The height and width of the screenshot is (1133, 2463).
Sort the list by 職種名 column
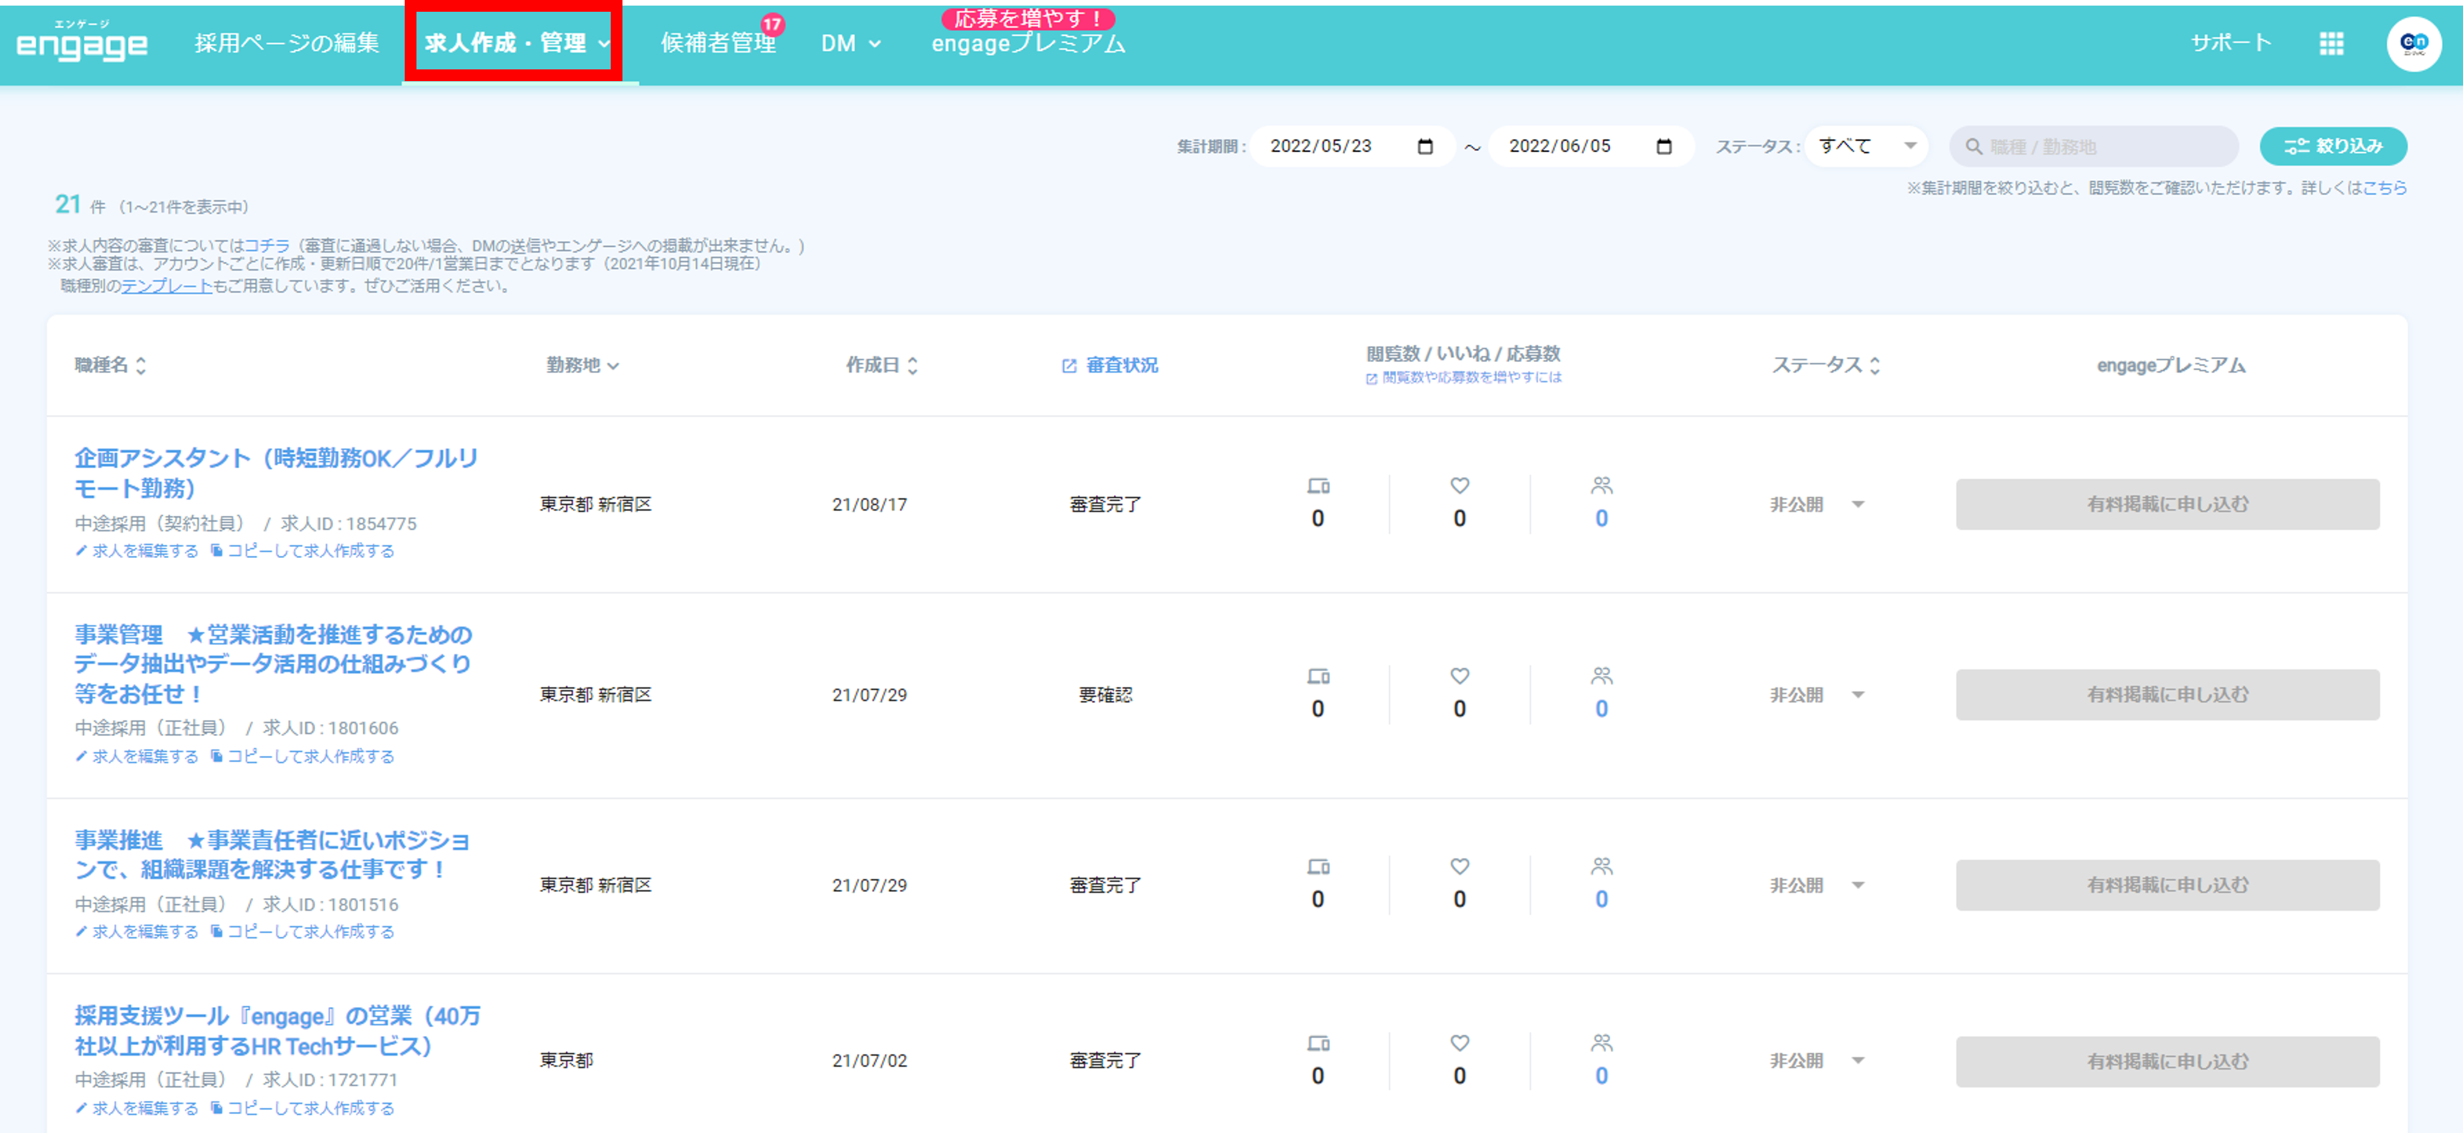click(111, 365)
